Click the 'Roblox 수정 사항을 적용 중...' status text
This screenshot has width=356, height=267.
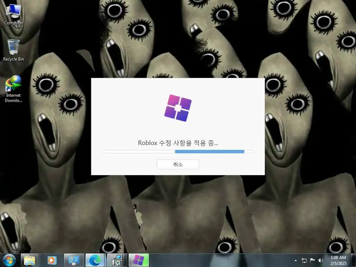(178, 143)
